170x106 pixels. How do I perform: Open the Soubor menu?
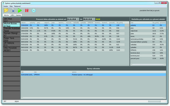[x=6, y=6]
